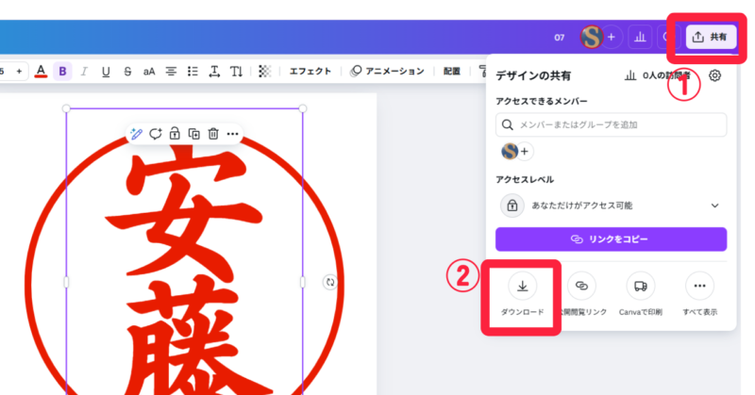Delete the selected element via trash icon
This screenshot has width=755, height=395.
(213, 134)
